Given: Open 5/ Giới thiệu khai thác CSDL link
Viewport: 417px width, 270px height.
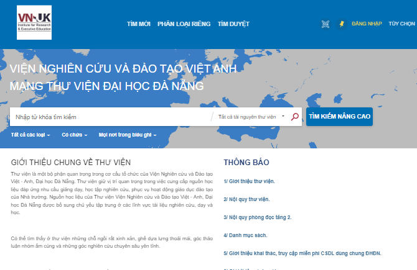Looking at the screenshot, I should point(302,253).
